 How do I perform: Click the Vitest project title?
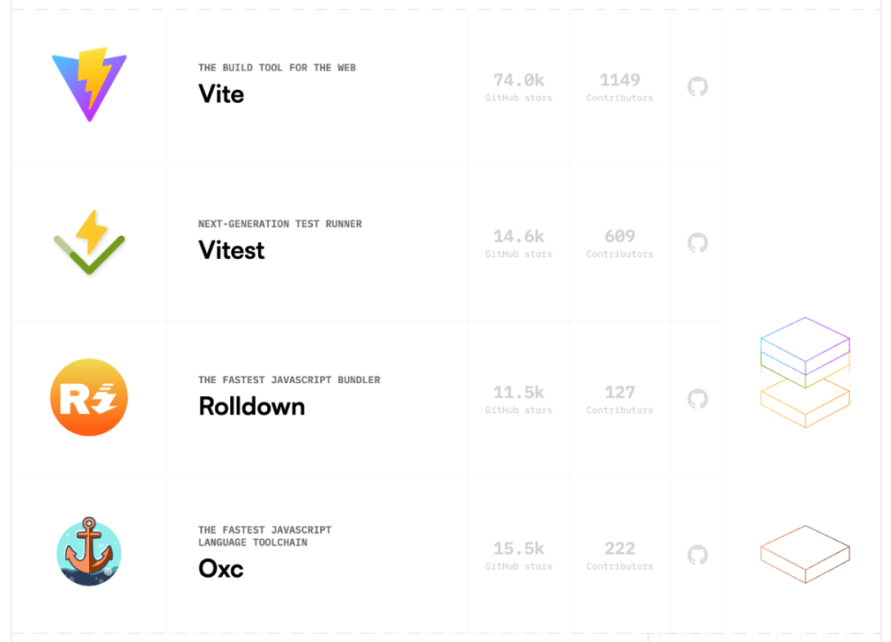pyautogui.click(x=231, y=250)
